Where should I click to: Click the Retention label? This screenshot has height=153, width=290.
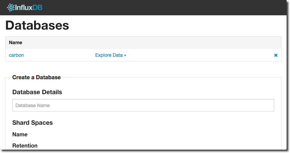[x=25, y=146]
